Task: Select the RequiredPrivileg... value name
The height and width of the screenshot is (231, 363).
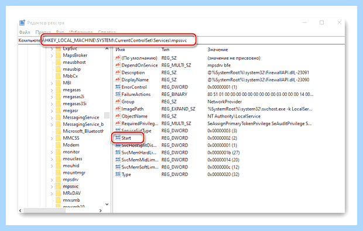Action: point(140,123)
